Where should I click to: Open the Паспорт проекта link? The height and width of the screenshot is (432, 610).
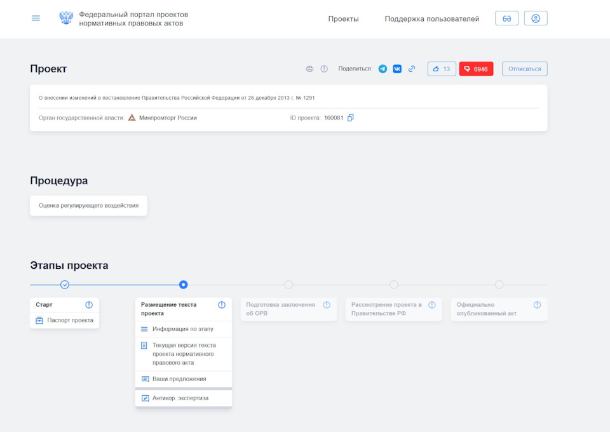coord(70,320)
